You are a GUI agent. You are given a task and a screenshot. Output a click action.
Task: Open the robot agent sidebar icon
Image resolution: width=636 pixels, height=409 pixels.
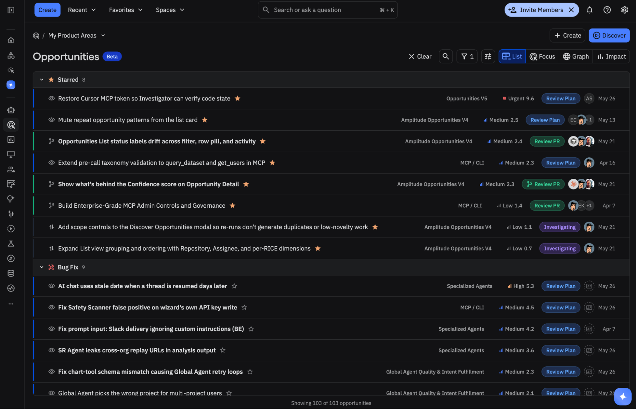coord(11,110)
